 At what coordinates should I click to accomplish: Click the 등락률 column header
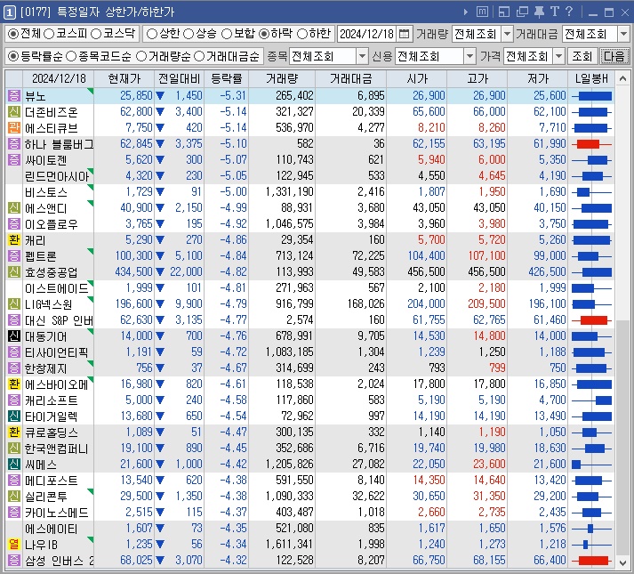[x=227, y=78]
